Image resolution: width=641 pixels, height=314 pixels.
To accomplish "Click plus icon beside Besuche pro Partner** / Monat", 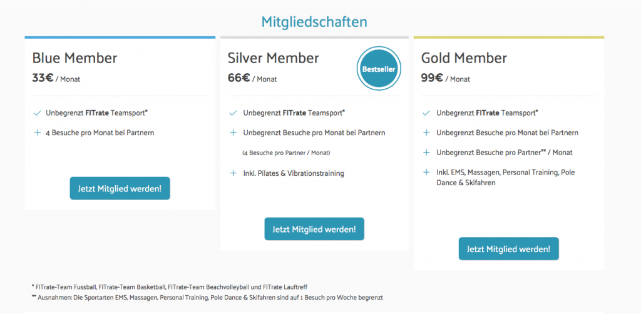I will (x=426, y=152).
